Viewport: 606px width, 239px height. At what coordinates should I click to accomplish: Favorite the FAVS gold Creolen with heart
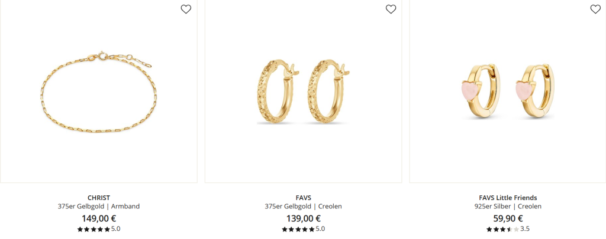pyautogui.click(x=391, y=9)
